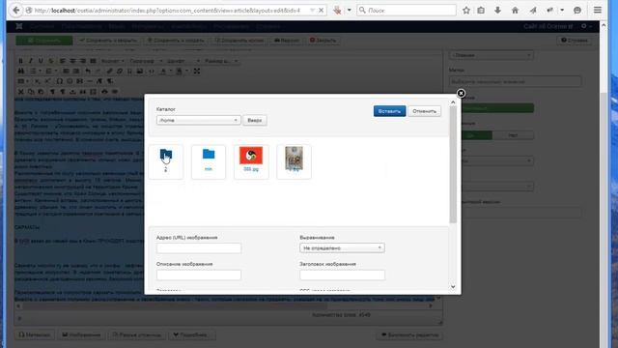This screenshot has width=618, height=348.
Task: Click the Firefox Поиск search box
Action: pyautogui.click(x=407, y=11)
